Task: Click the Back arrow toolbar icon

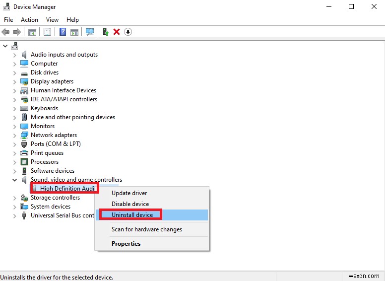Action: point(5,32)
